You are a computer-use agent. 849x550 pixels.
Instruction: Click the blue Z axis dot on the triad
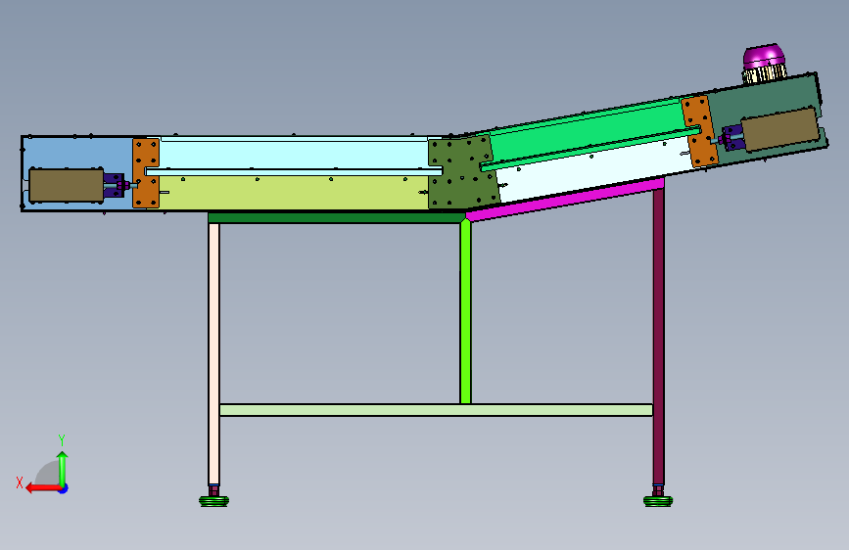pyautogui.click(x=64, y=488)
